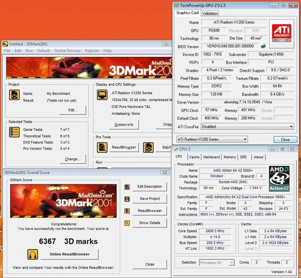Click the Driver Version field in GPU-Z
Viewport: 301px width, 278px height.
[248, 102]
